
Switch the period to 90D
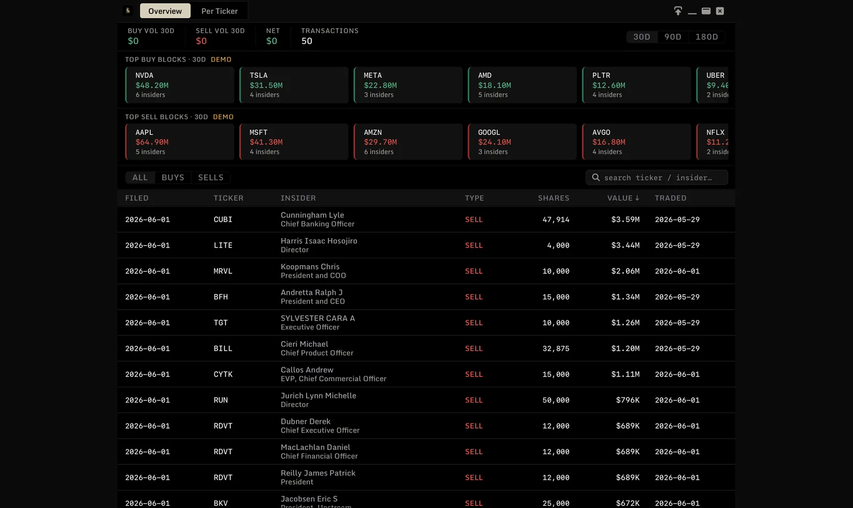(673, 37)
